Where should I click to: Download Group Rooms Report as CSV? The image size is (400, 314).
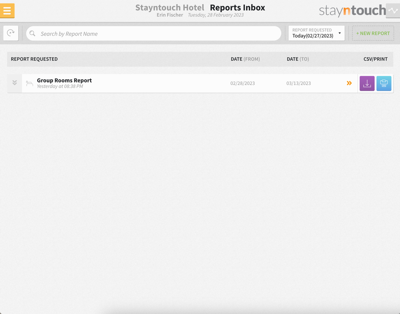[367, 83]
